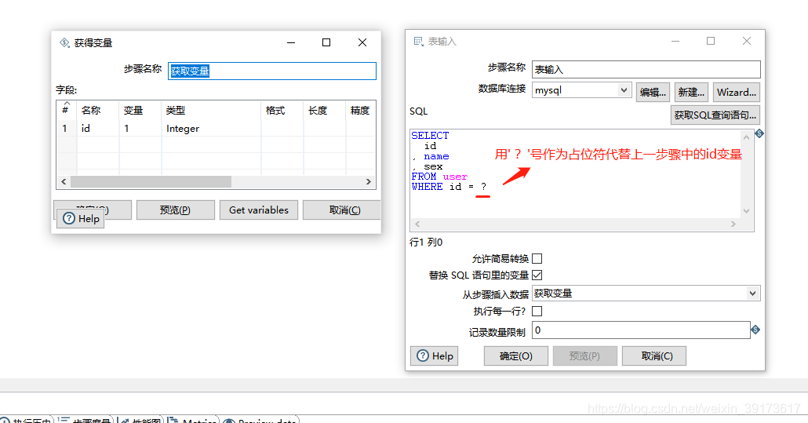Click the 类型 column header
Viewport: 808px width, 423px height.
click(211, 110)
